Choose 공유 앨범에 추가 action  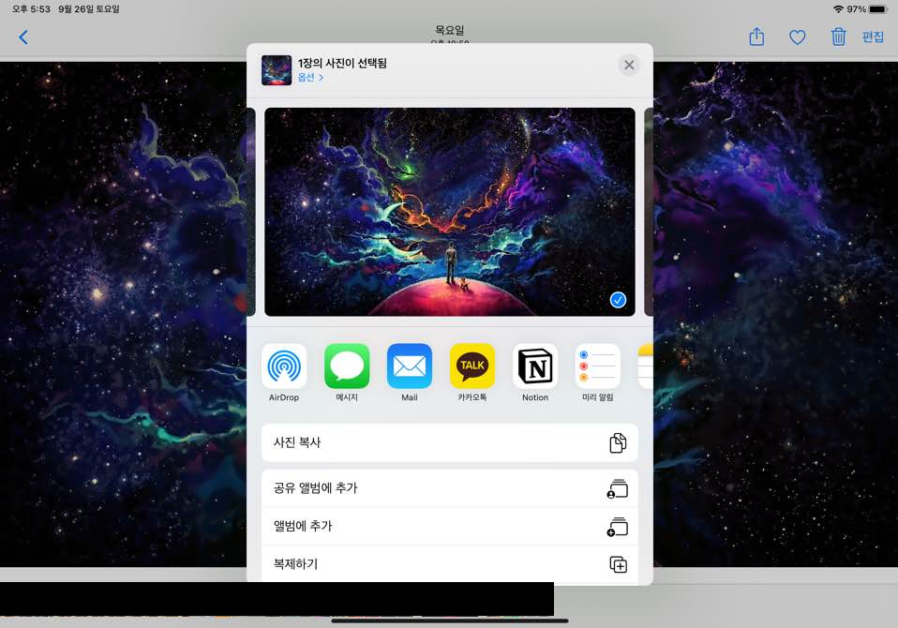[x=450, y=488]
